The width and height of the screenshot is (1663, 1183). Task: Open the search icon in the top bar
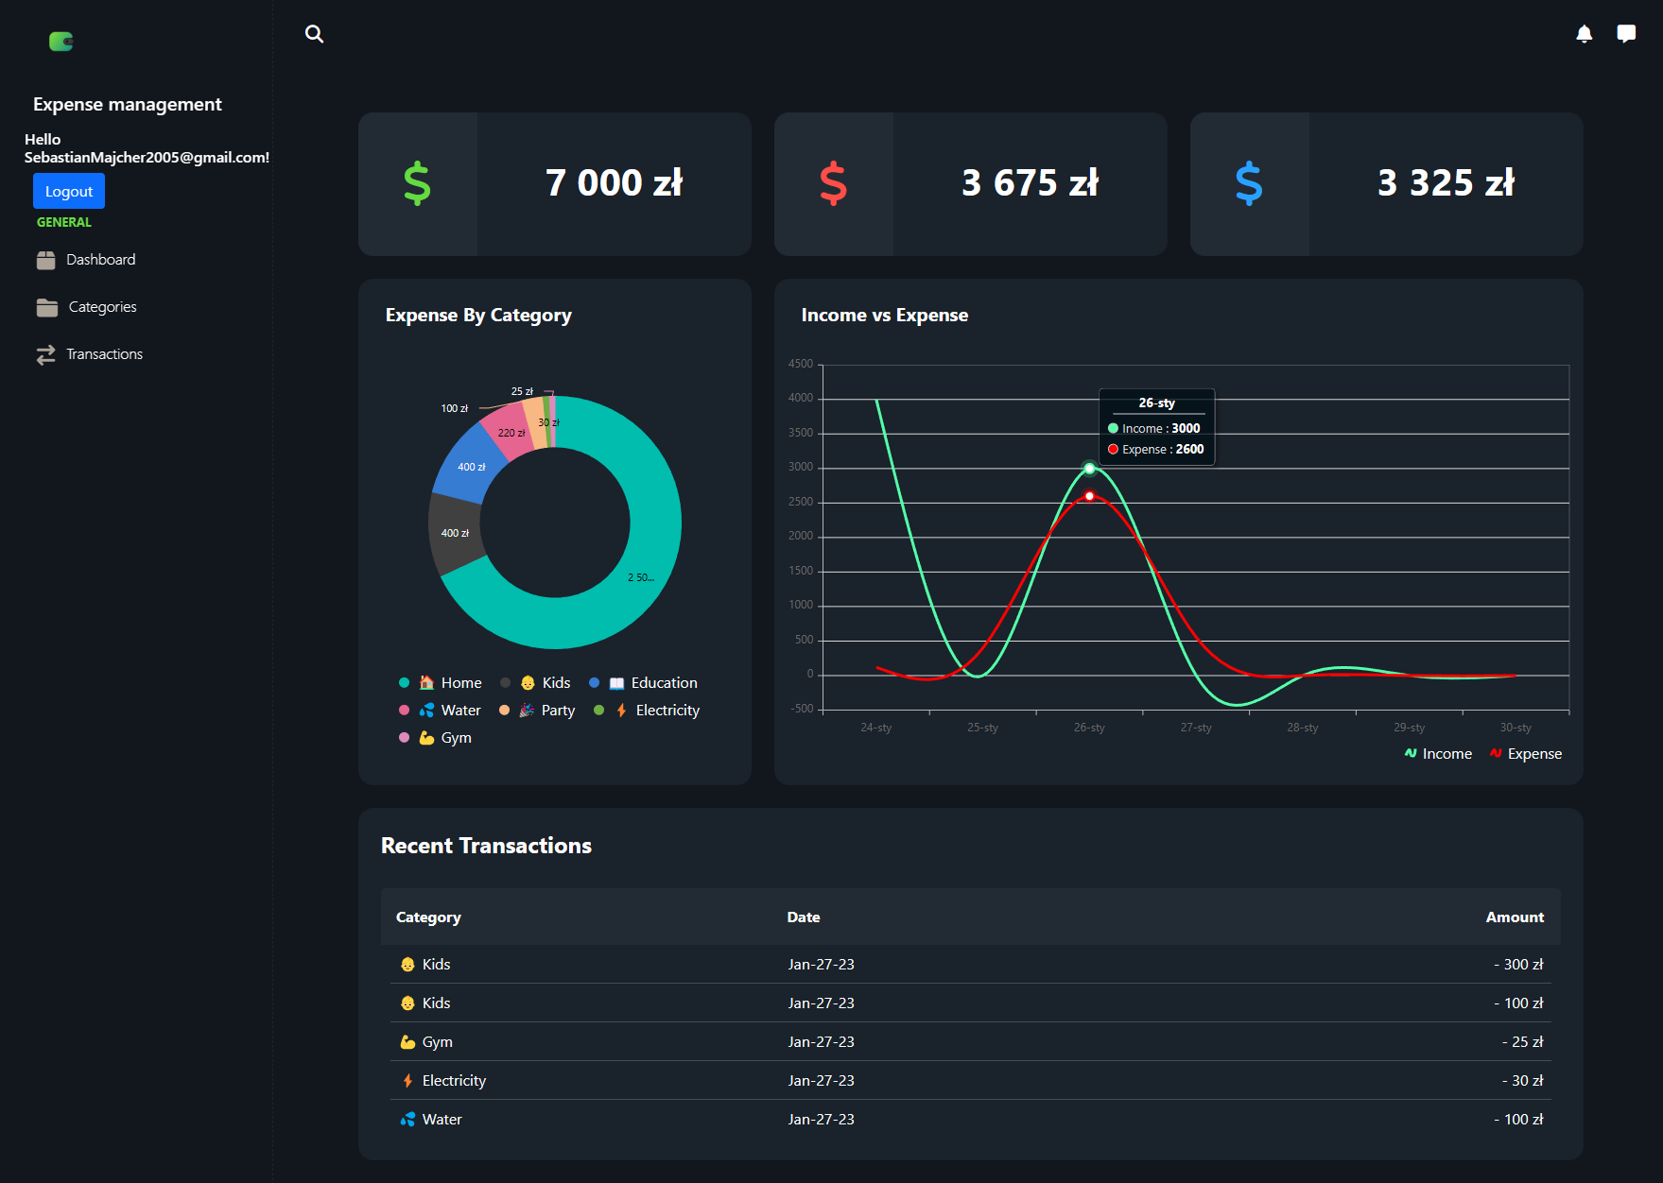coord(314,34)
